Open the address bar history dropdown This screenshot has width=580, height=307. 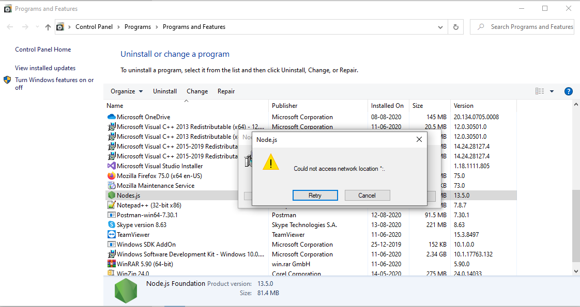pos(440,27)
